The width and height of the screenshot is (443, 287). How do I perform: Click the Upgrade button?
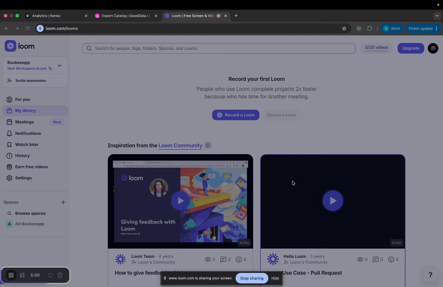coord(411,48)
